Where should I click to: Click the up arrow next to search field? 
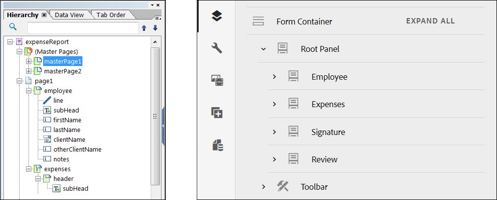pos(144,28)
